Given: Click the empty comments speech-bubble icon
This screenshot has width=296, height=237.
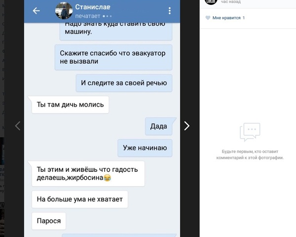Looking at the screenshot, I should tap(250, 132).
